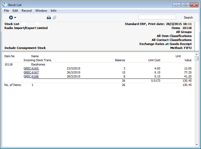The image size is (201, 149).
Task: Open the File menu
Action: click(x=6, y=11)
